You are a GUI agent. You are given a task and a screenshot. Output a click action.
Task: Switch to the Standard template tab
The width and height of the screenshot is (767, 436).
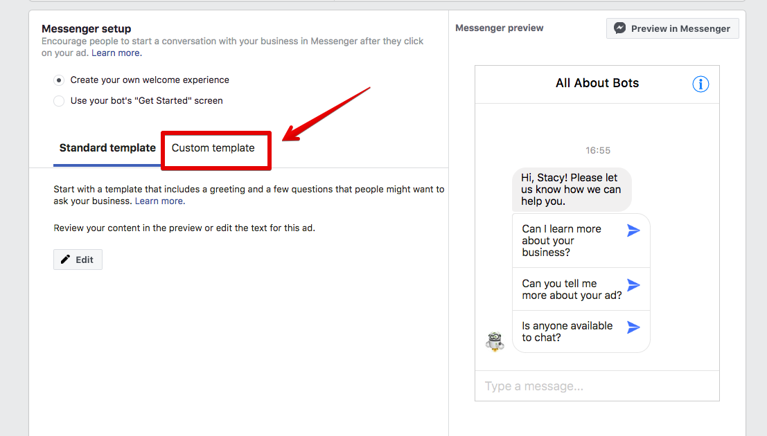click(x=107, y=147)
